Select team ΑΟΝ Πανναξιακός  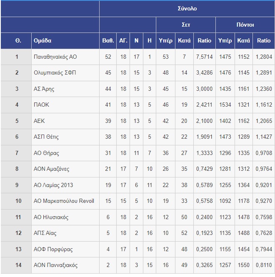click(x=55, y=265)
